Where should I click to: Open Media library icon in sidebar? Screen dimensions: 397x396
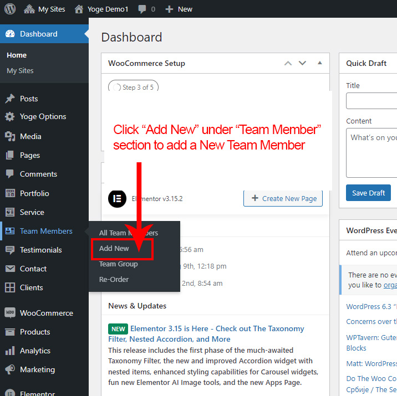tap(10, 136)
